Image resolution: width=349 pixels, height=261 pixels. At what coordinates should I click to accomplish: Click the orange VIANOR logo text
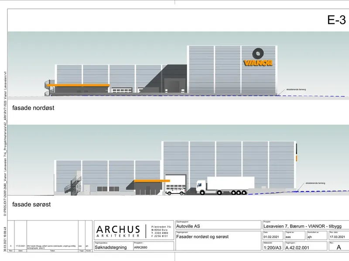258,63
